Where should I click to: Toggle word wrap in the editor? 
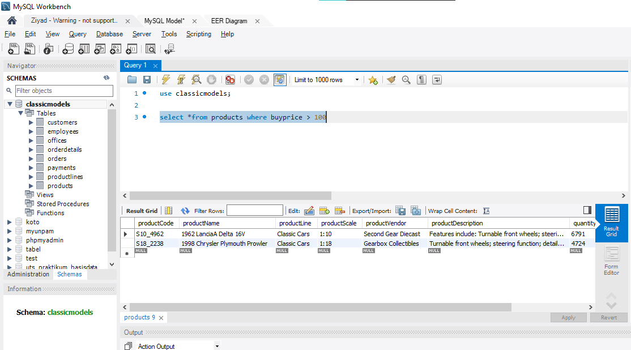(x=437, y=80)
